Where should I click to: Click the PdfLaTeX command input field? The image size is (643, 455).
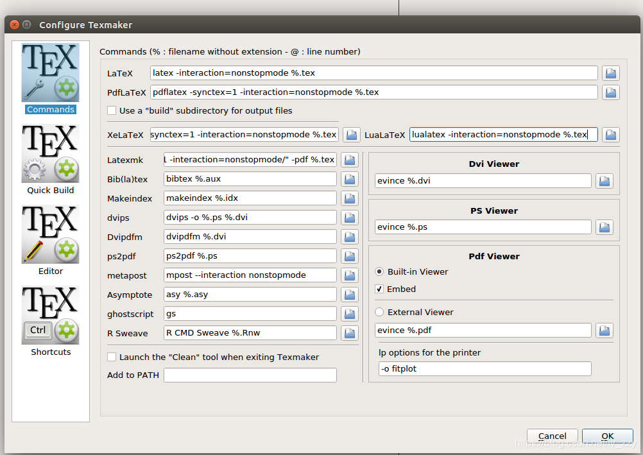[373, 92]
